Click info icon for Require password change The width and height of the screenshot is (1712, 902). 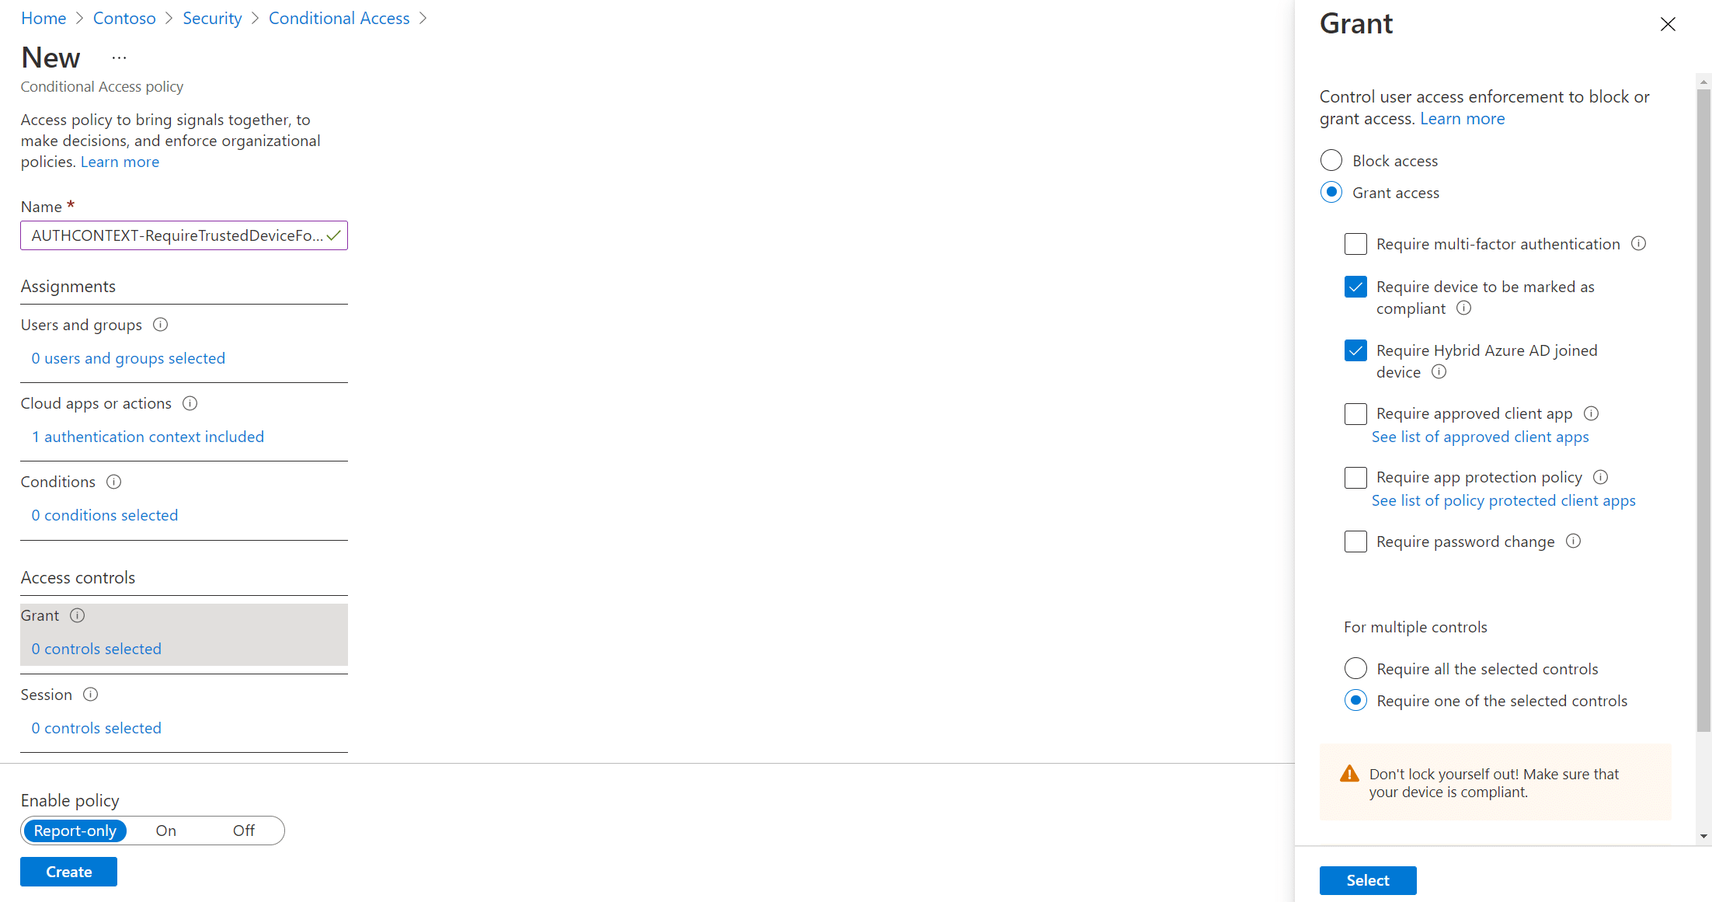[1573, 541]
